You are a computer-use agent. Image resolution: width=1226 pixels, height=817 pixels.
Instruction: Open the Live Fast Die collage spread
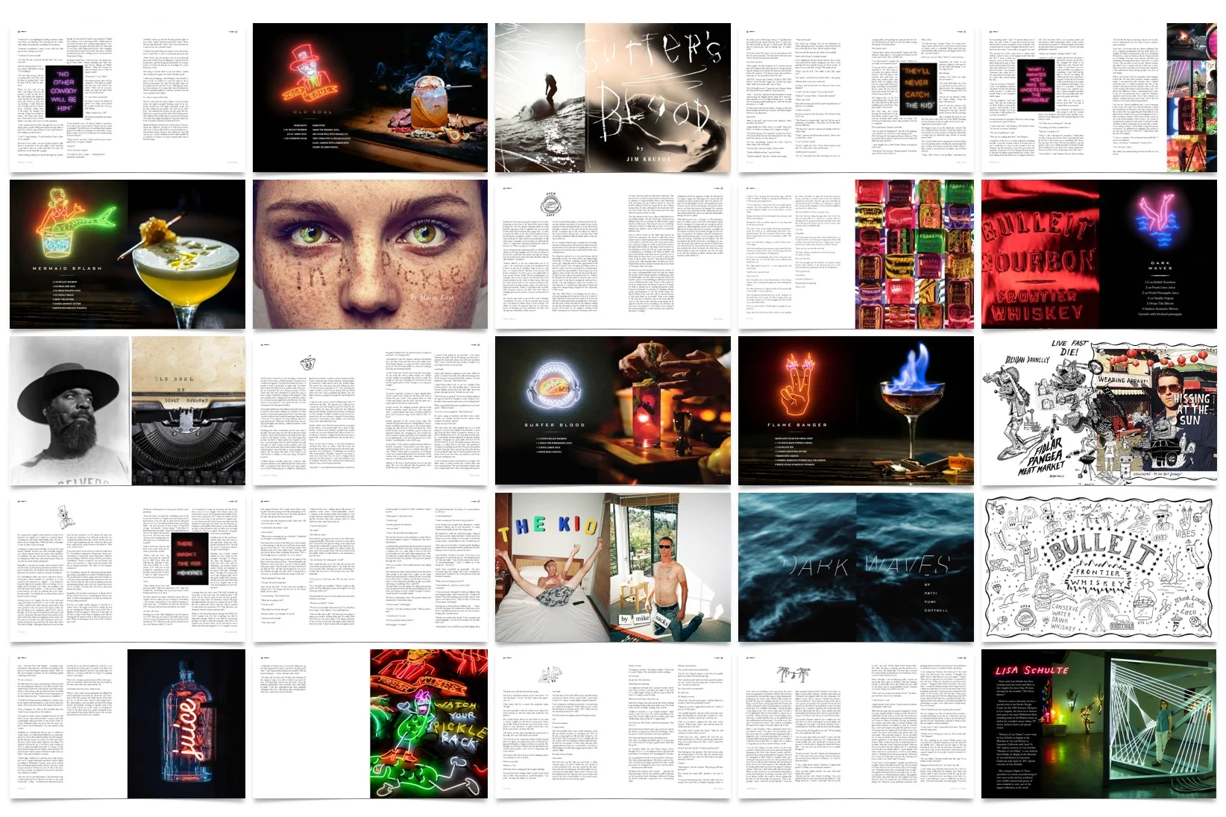click(1099, 411)
